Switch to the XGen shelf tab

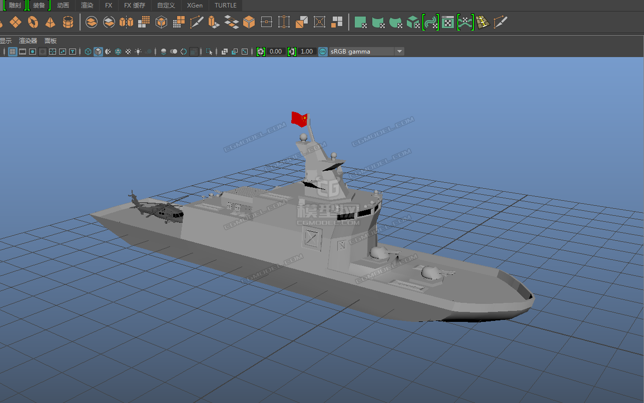[x=195, y=6]
